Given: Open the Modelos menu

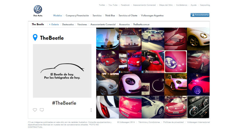Looking at the screenshot, I should pyautogui.click(x=57, y=16).
